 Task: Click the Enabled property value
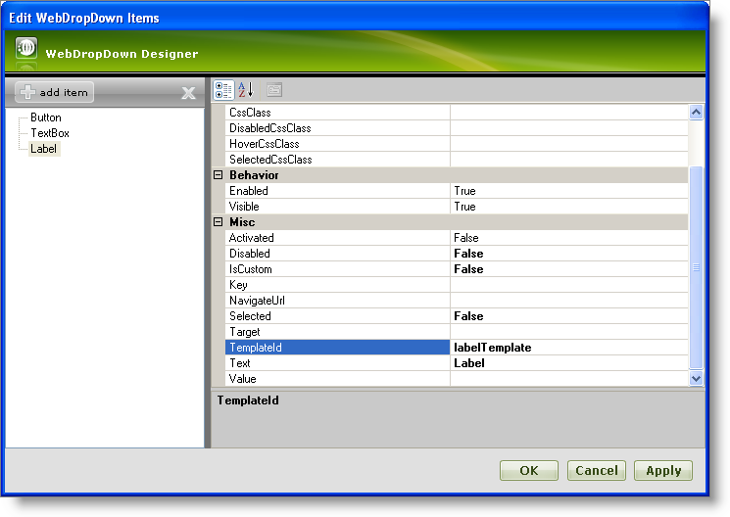click(568, 191)
